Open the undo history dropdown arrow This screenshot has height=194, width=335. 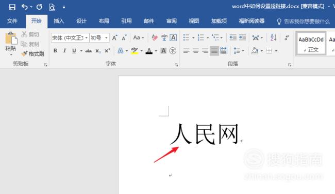click(31, 7)
